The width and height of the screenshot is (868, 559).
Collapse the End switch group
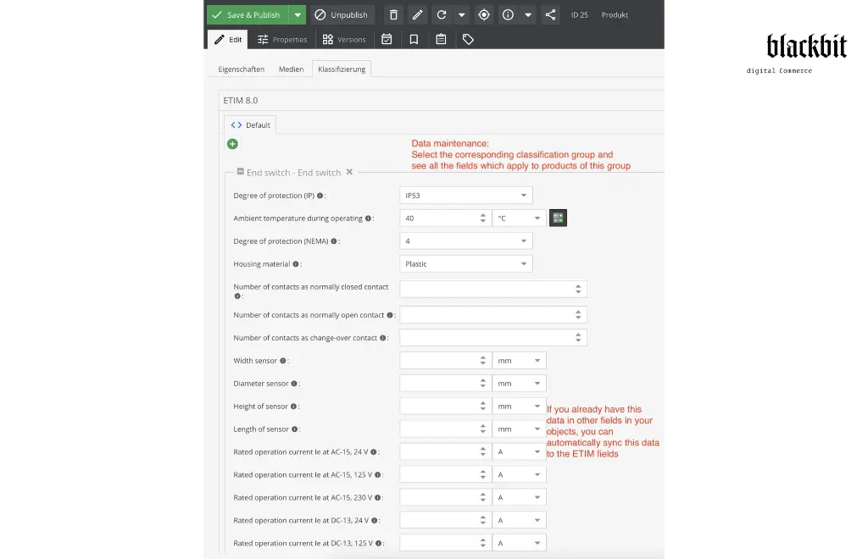tap(240, 172)
